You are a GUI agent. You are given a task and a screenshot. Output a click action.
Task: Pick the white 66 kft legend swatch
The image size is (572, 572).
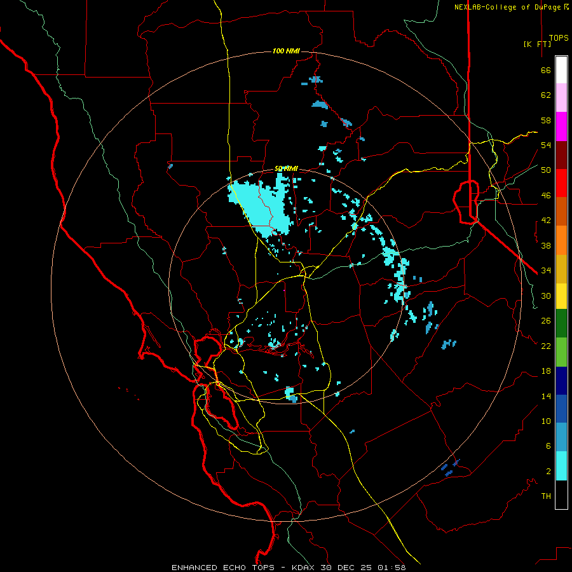pyautogui.click(x=561, y=70)
